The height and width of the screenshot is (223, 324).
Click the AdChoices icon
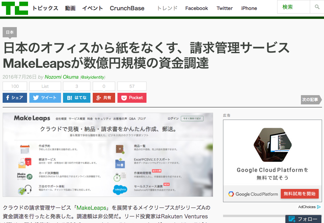[x=319, y=207]
